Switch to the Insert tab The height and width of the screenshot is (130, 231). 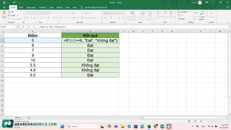21,8
